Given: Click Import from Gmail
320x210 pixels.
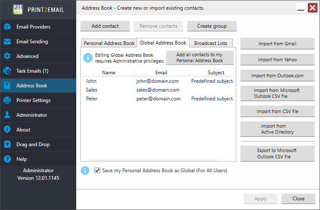Looking at the screenshot, I should [x=277, y=44].
